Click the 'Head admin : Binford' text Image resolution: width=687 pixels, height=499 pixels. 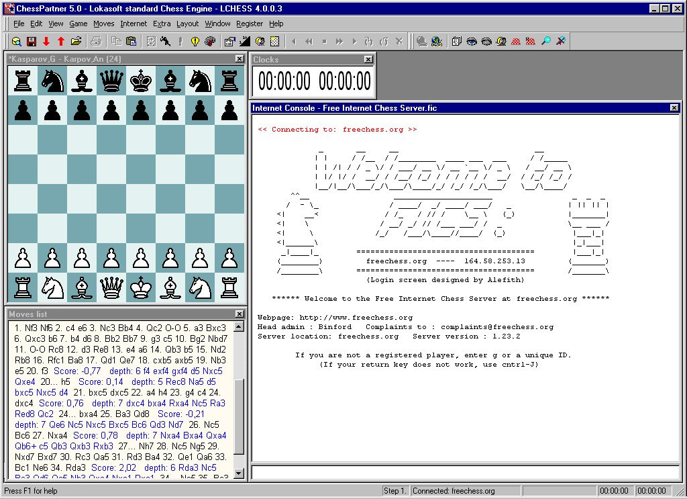click(305, 326)
